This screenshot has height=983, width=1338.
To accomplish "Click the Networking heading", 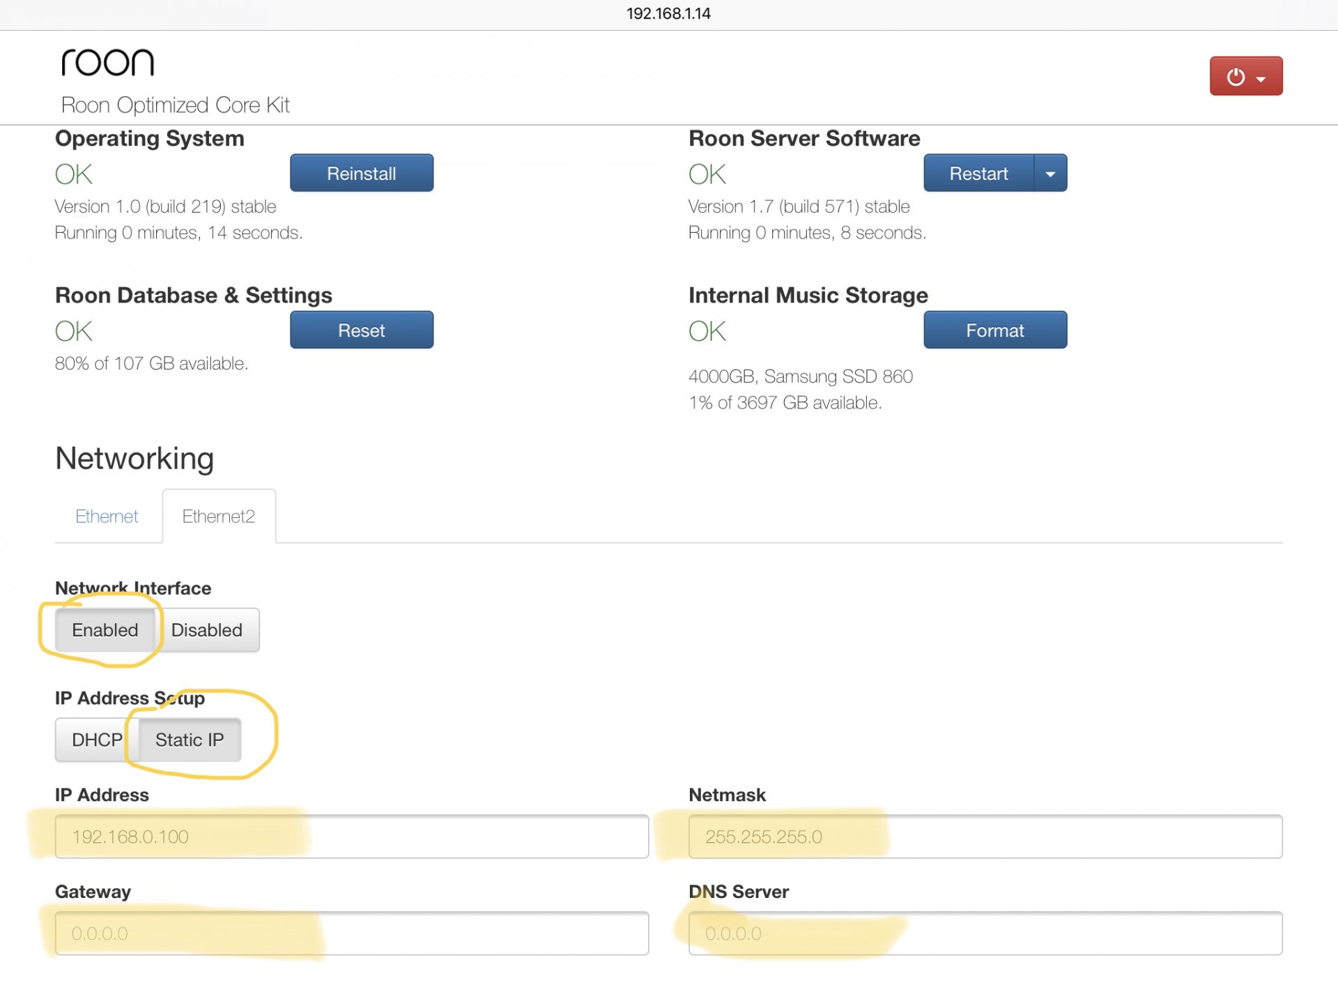I will [134, 458].
